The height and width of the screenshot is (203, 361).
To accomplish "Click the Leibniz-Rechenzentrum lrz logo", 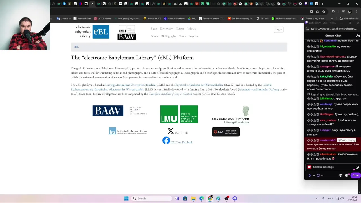I will click(128, 131).
